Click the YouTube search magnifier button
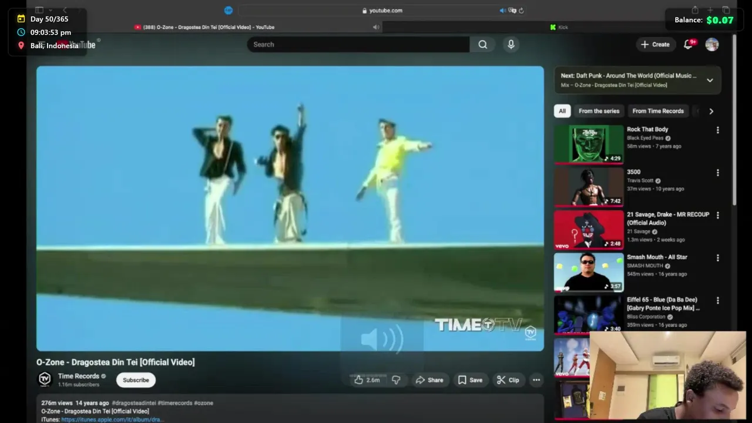The height and width of the screenshot is (423, 752). [x=482, y=45]
